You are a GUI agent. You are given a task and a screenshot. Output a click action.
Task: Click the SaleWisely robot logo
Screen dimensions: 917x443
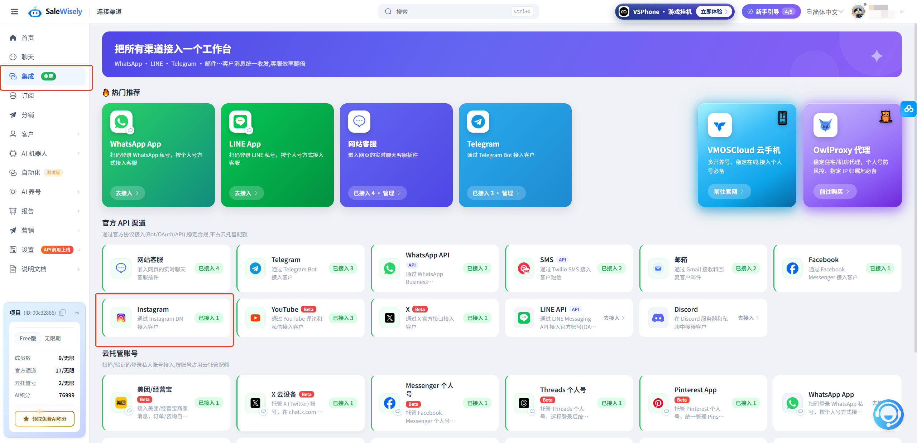click(x=35, y=12)
